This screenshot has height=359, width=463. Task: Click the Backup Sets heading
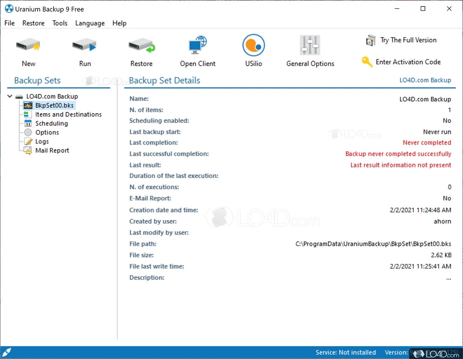[37, 80]
